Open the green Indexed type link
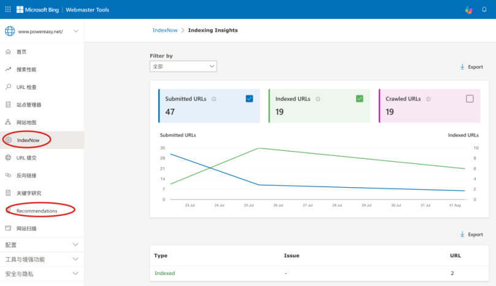 tap(164, 273)
